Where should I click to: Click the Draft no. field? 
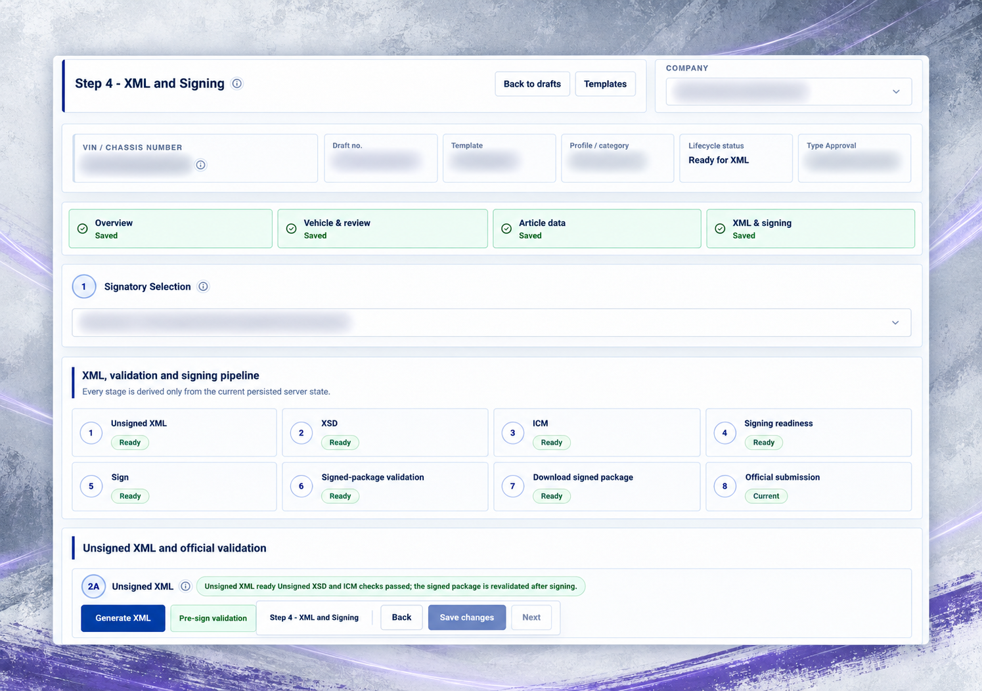pos(381,158)
